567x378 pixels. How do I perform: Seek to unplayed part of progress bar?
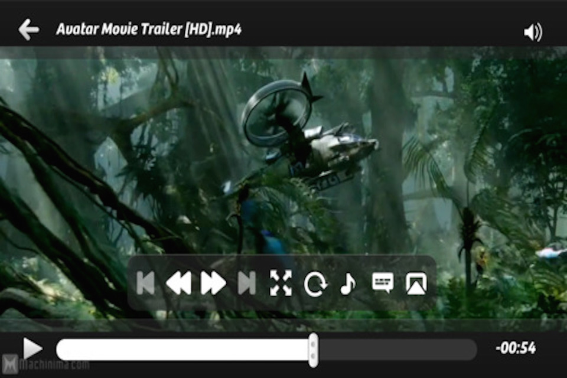397,350
